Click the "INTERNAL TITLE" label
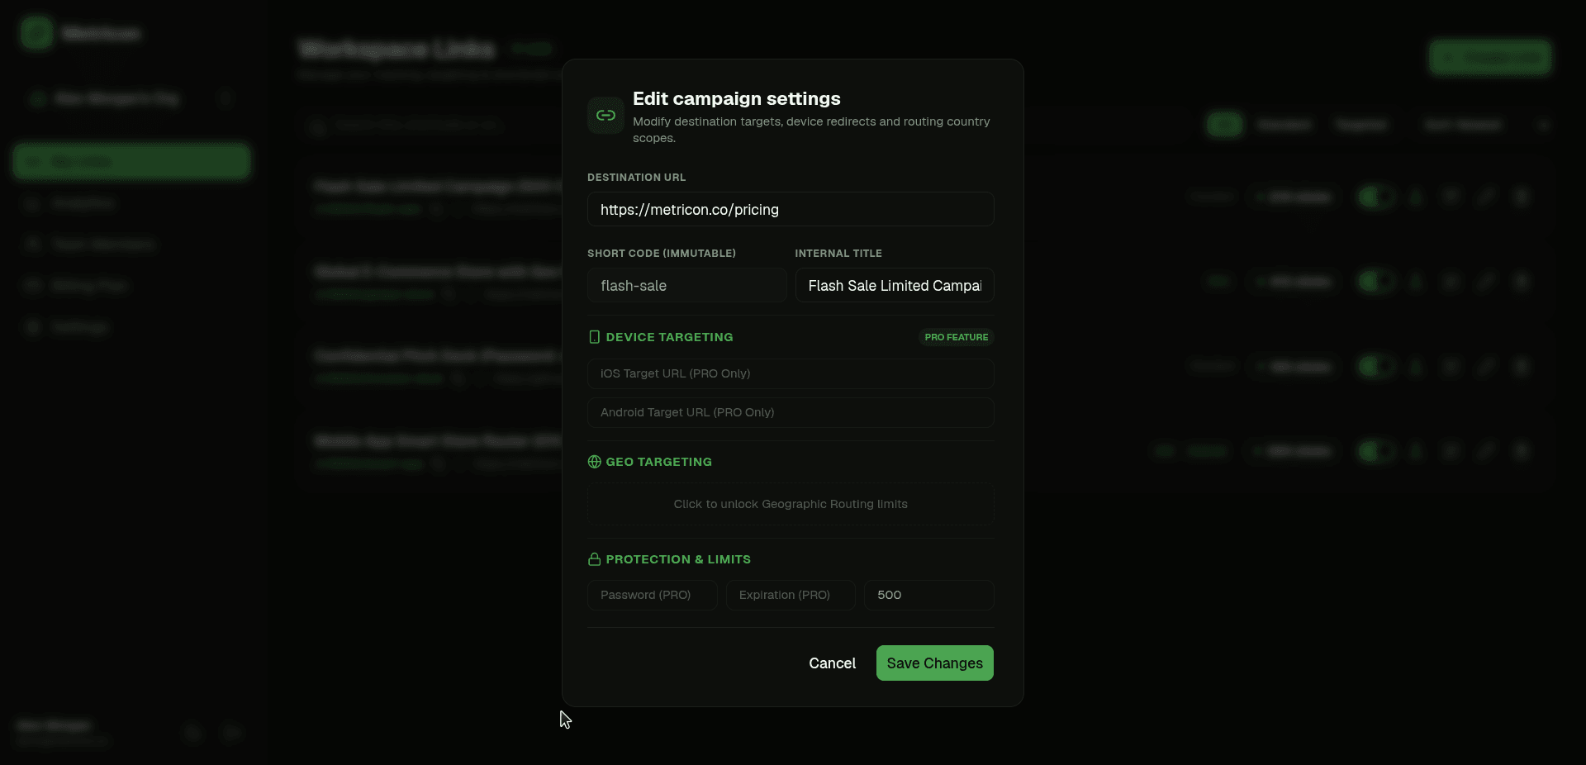 838,254
